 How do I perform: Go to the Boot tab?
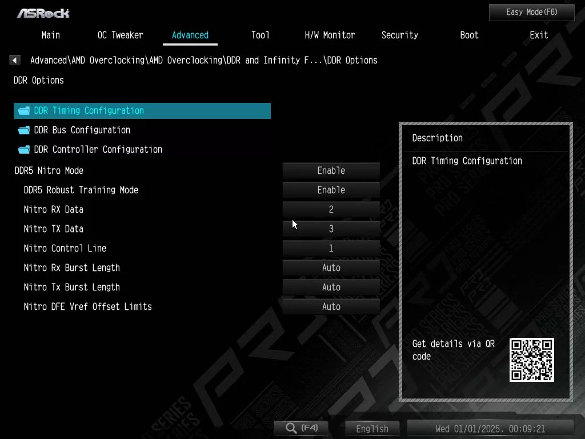pyautogui.click(x=469, y=35)
